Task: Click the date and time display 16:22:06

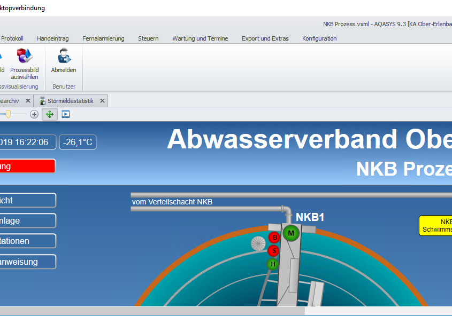Action: point(27,142)
